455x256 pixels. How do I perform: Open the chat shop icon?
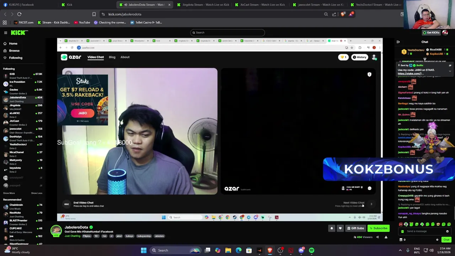[x=402, y=240]
